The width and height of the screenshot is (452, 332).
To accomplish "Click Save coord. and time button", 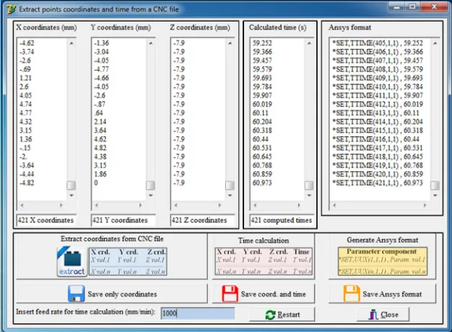I will point(264,294).
